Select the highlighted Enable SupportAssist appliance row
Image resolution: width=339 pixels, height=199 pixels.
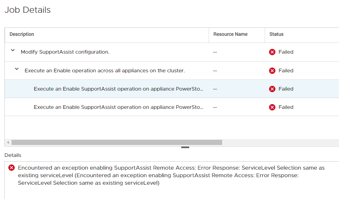[x=118, y=89]
